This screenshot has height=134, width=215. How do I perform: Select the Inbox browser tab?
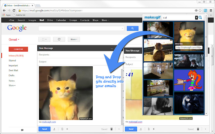tap(18, 5)
